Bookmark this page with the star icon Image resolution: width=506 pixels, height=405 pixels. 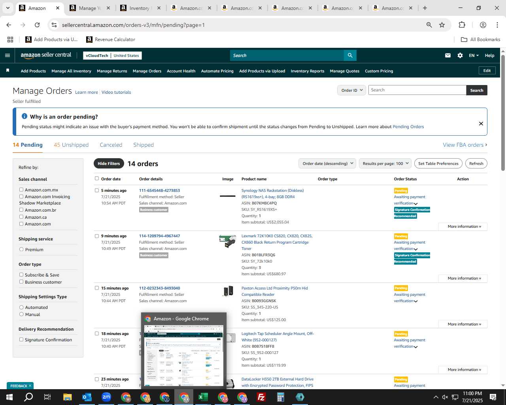pos(442,25)
